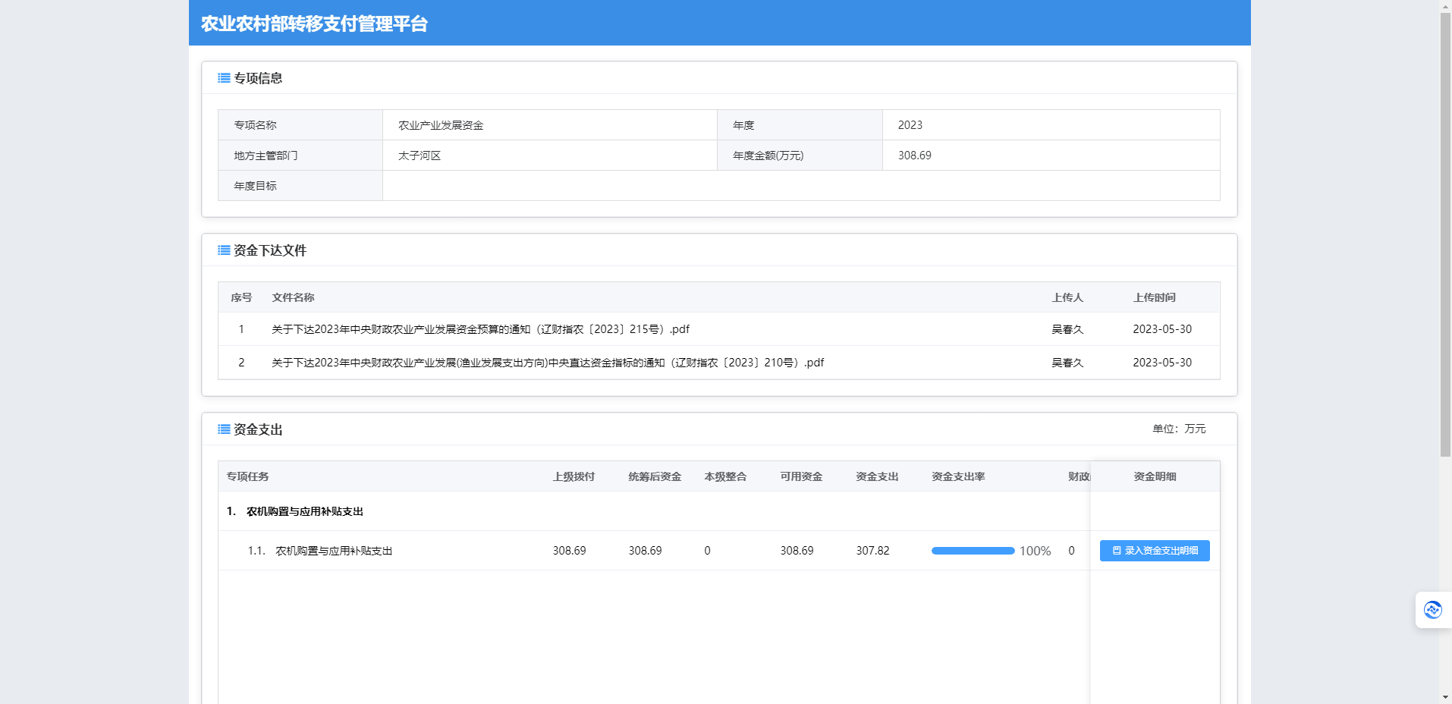Image resolution: width=1452 pixels, height=704 pixels.
Task: Click the 序号 column header
Action: [x=241, y=297]
